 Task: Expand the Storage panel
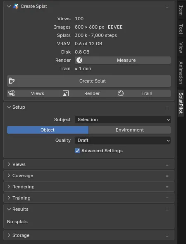tap(9, 235)
